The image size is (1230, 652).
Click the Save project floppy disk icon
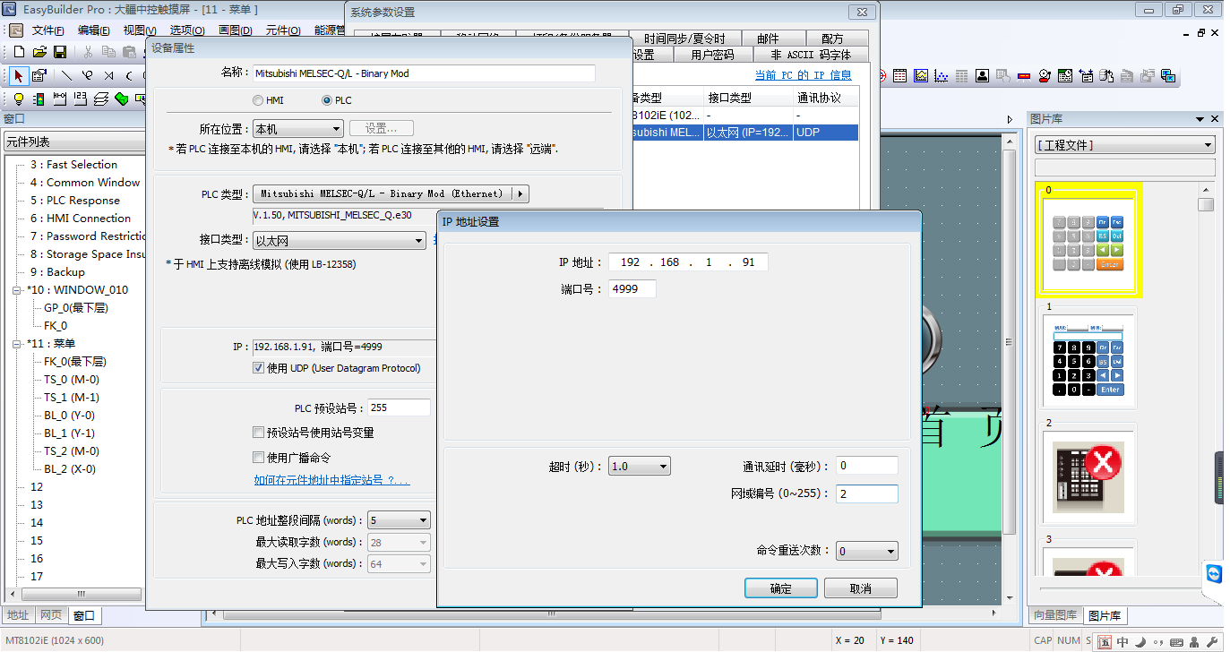point(60,52)
